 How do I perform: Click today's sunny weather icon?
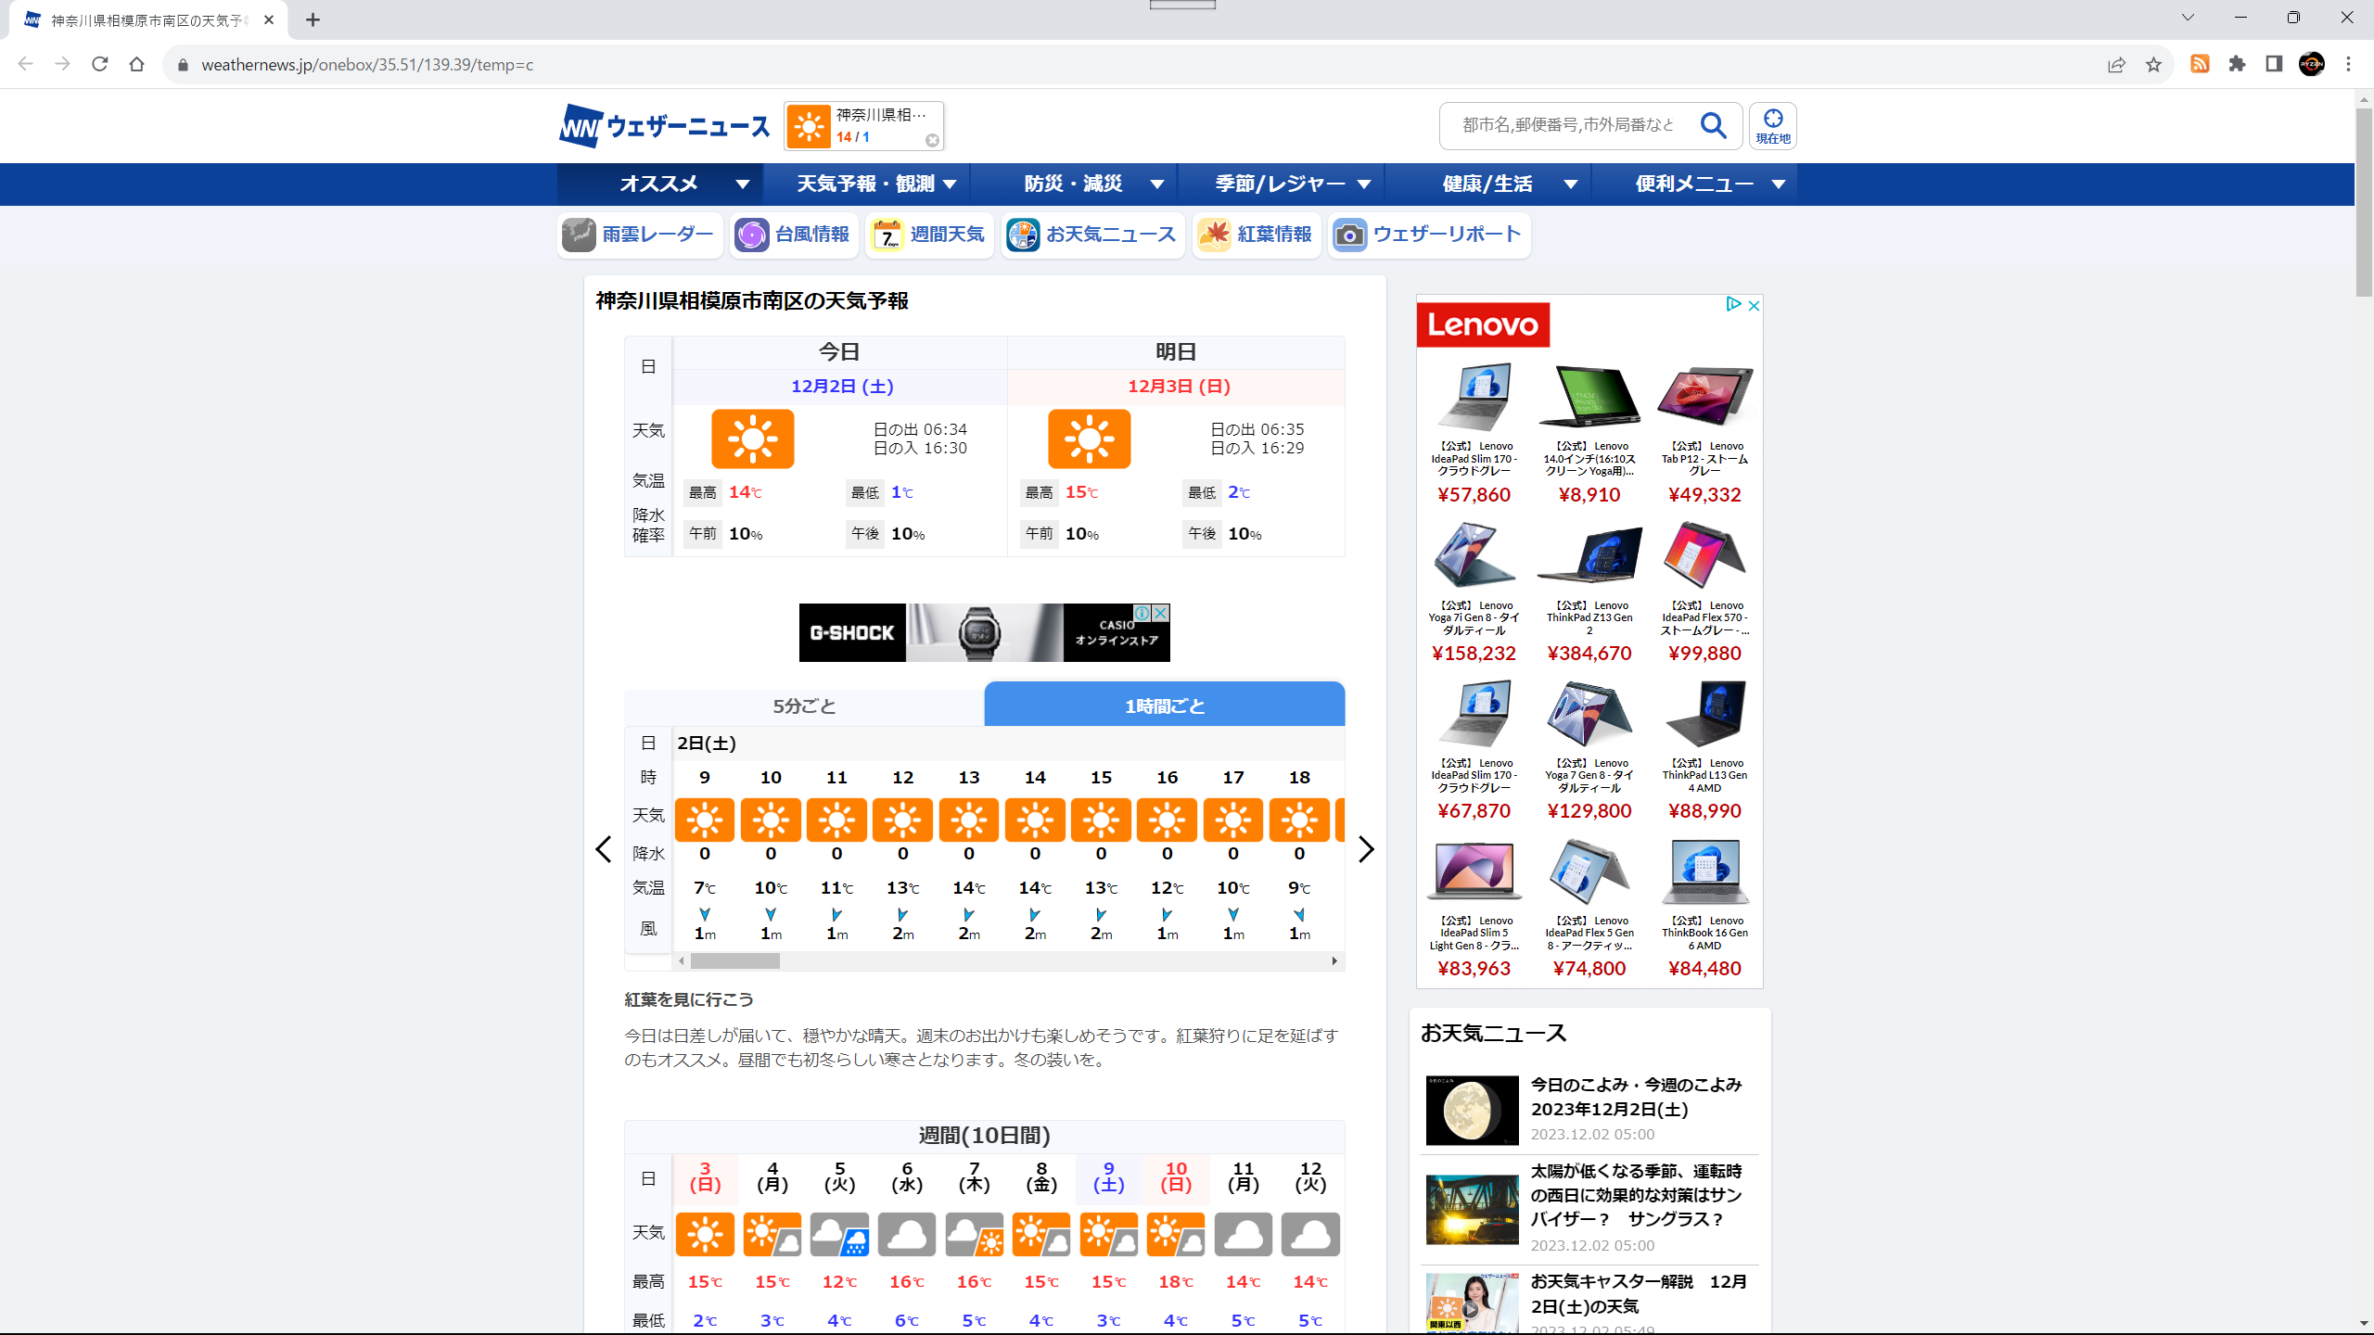[x=753, y=439]
